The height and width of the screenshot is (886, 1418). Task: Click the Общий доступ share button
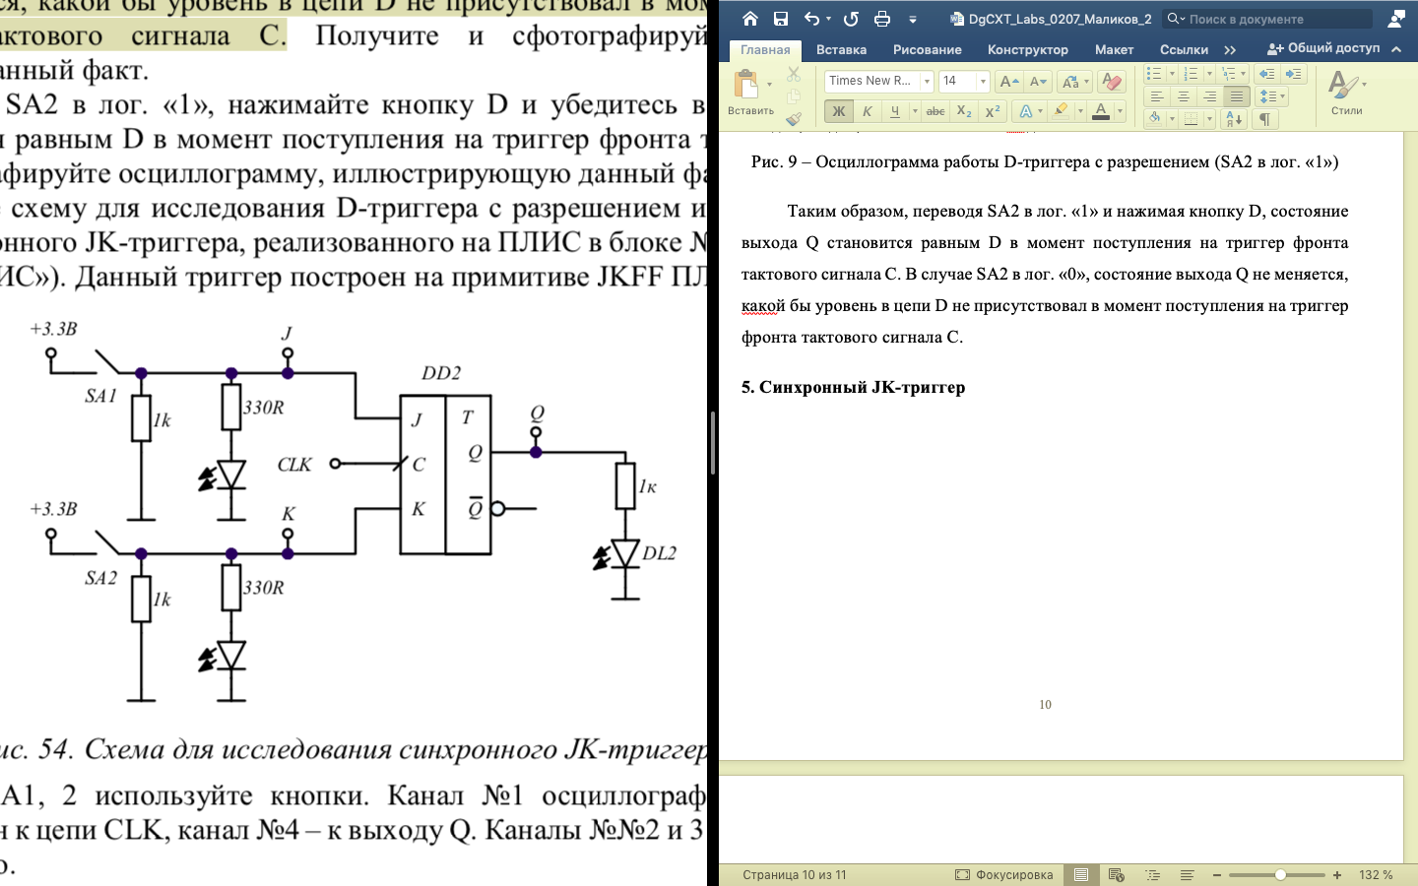pos(1324,48)
